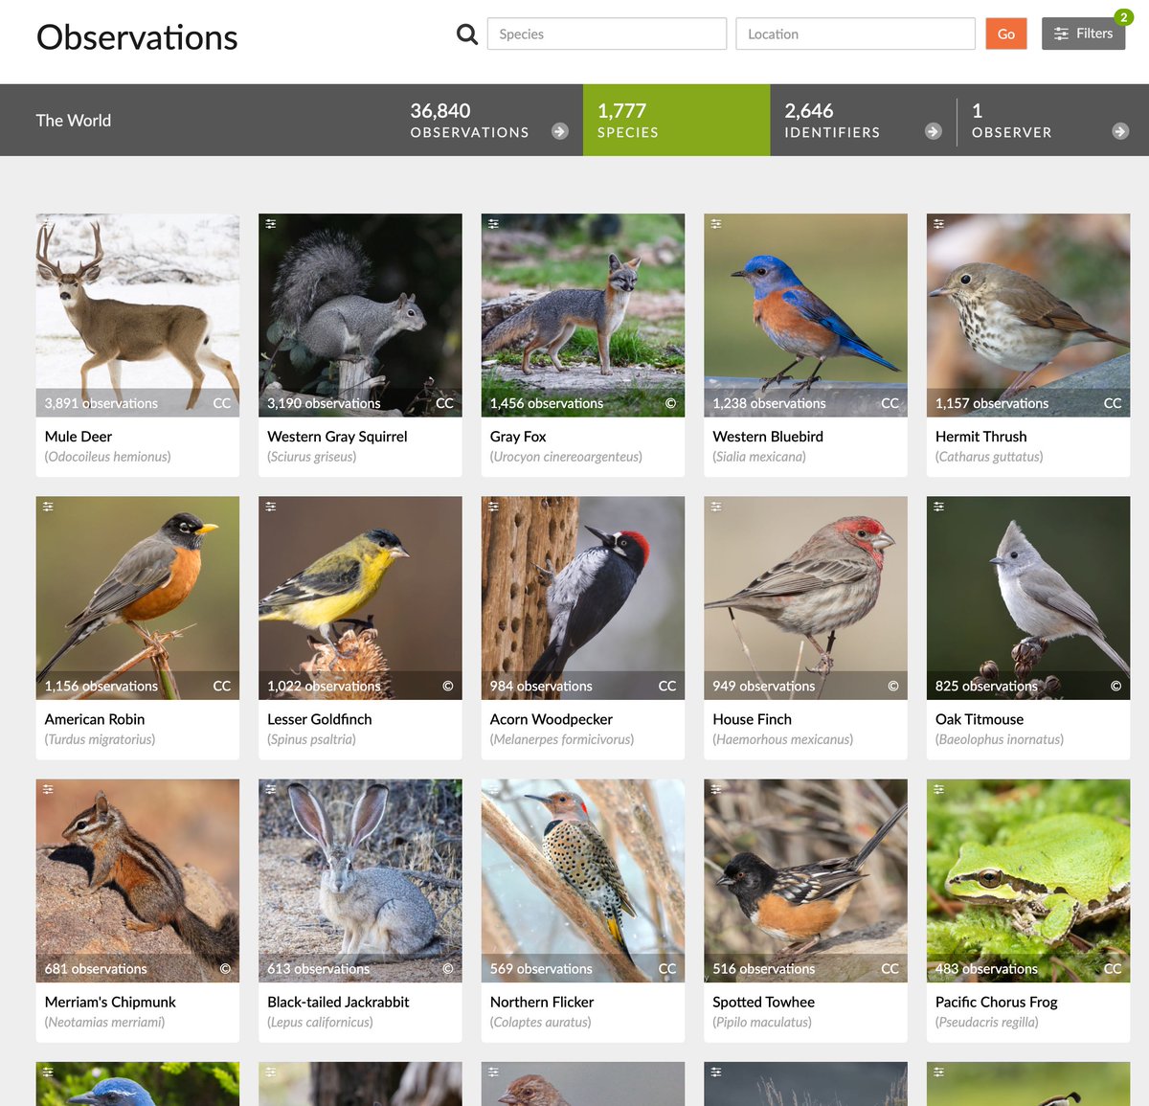Click the copyright icon on Oak Titmouse photo
The image size is (1149, 1106).
[x=1115, y=686]
